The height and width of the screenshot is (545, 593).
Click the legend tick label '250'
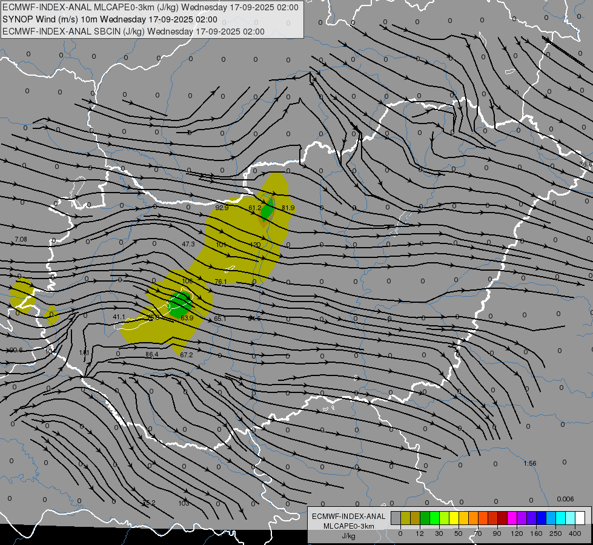click(555, 533)
